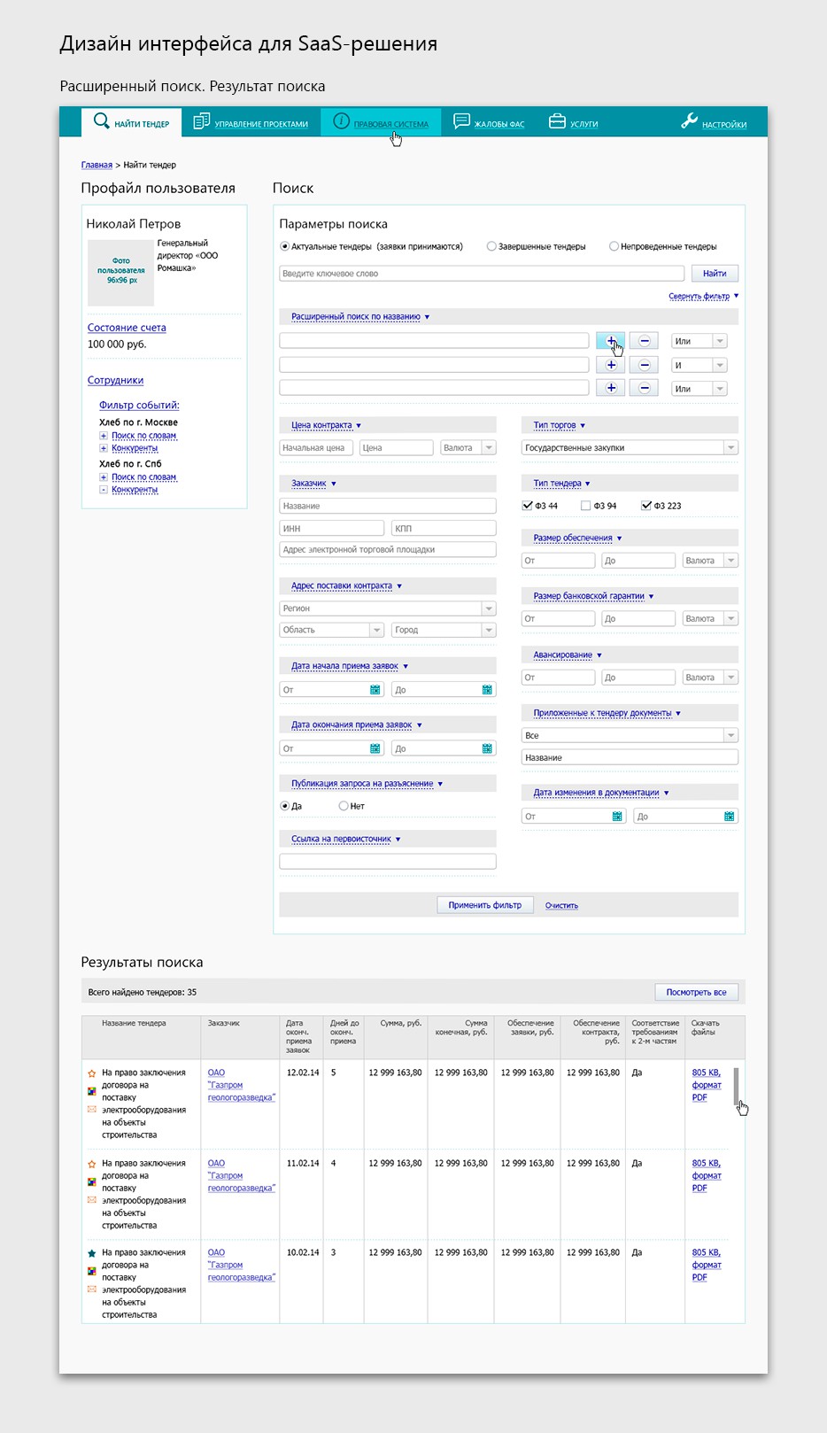827x1433 pixels.
Task: Download '805 КВ, формат PDF' for tender 11.02.14
Action: 707,1175
